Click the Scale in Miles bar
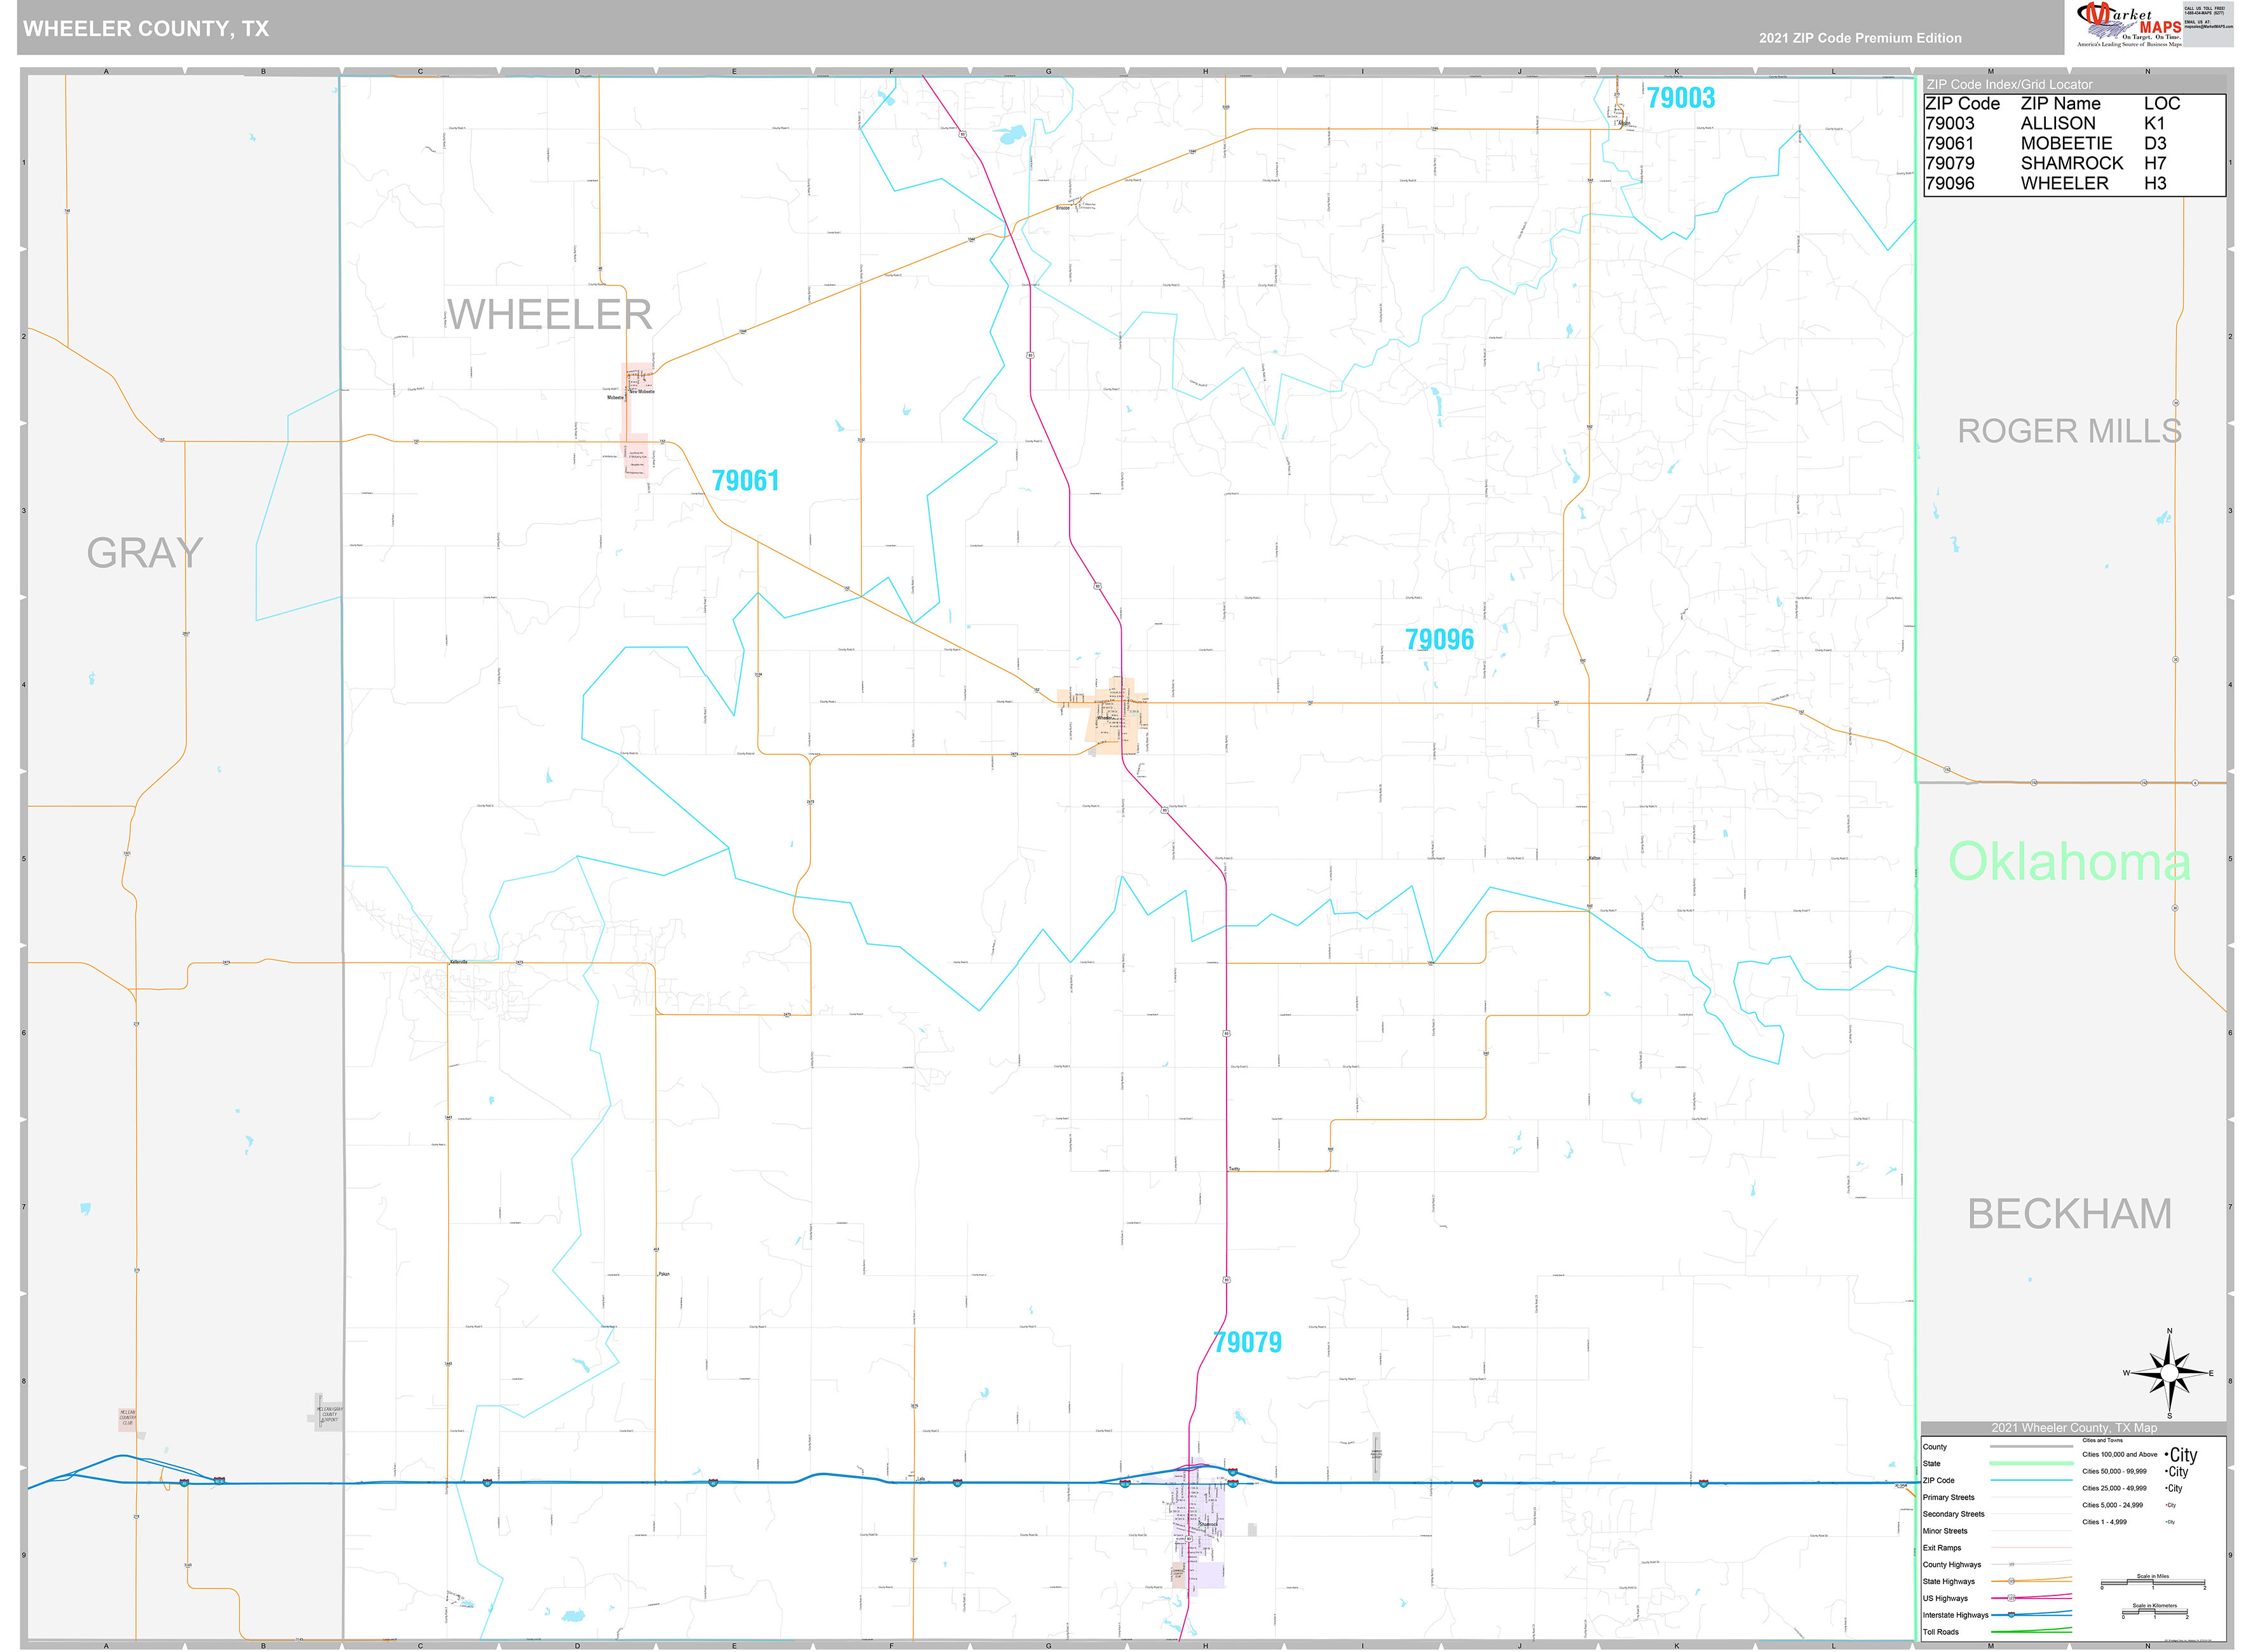Screen dimensions: 2253x1652 tap(2153, 1582)
